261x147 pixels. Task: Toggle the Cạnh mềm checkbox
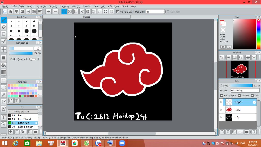[x=168, y=12]
